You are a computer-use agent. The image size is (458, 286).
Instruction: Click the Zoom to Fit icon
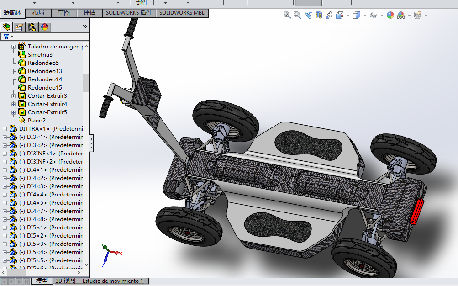pyautogui.click(x=287, y=15)
